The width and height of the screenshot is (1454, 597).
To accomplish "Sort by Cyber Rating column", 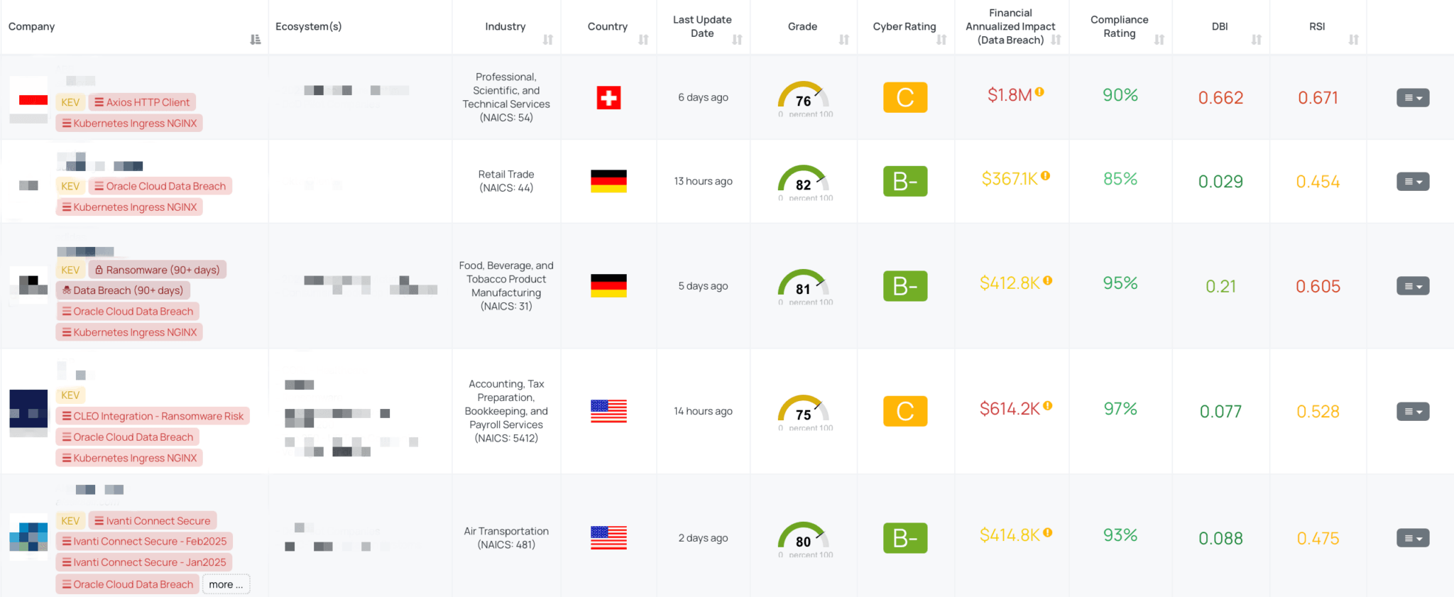I will tap(941, 40).
